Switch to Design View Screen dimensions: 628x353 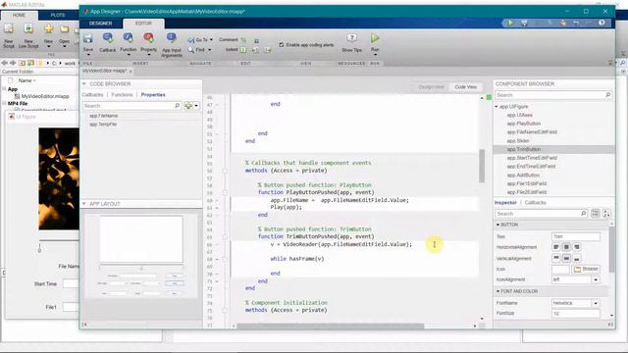click(x=431, y=87)
